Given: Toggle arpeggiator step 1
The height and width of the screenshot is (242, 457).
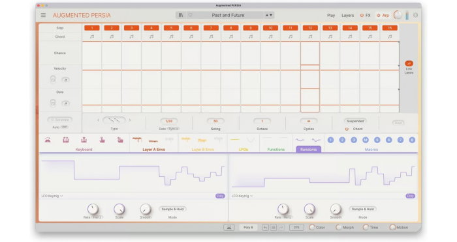Looking at the screenshot, I should tap(92, 28).
